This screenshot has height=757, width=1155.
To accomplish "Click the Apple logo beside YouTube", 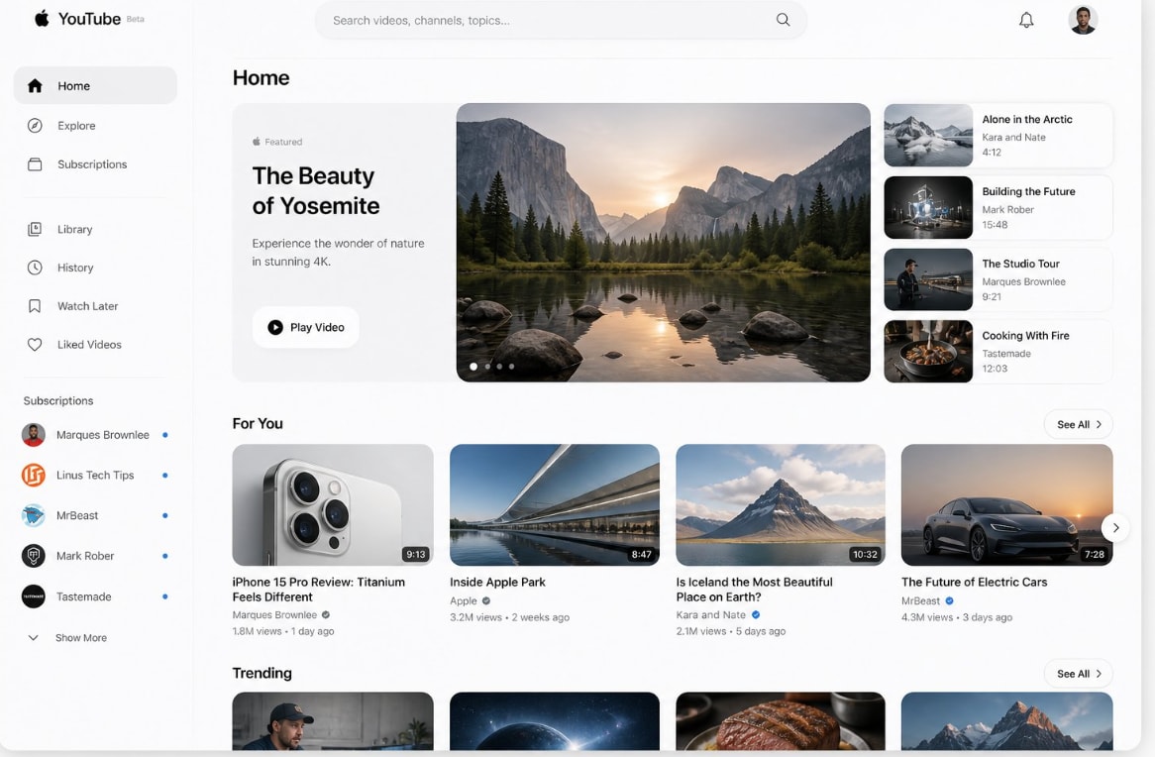I will (x=42, y=19).
